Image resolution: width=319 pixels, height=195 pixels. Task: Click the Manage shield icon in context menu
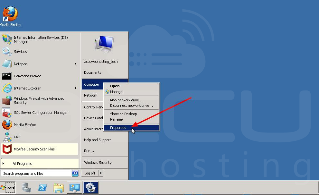tap(107, 92)
